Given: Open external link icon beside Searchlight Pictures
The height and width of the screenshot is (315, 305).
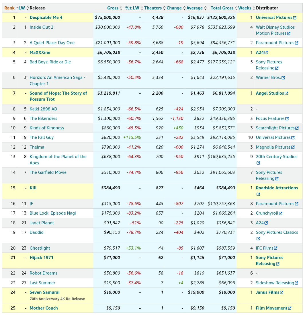Looking at the screenshot, I should click(x=297, y=128).
